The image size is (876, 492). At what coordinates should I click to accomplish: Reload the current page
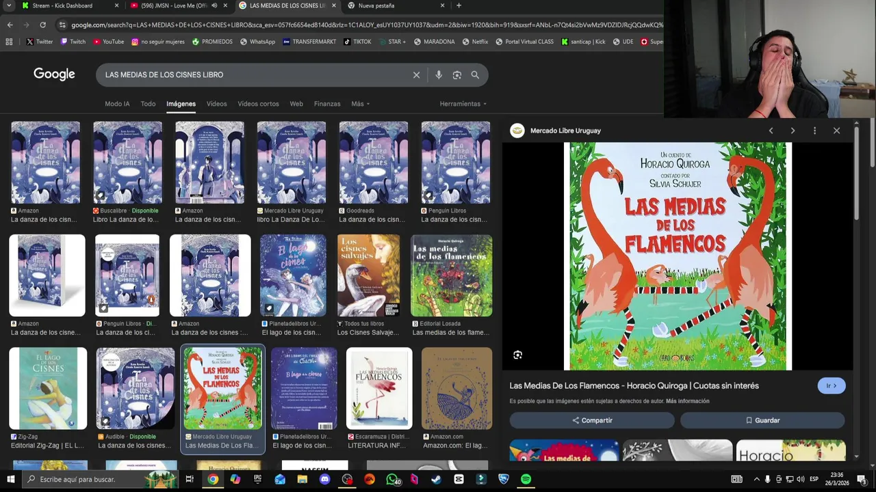(x=42, y=25)
